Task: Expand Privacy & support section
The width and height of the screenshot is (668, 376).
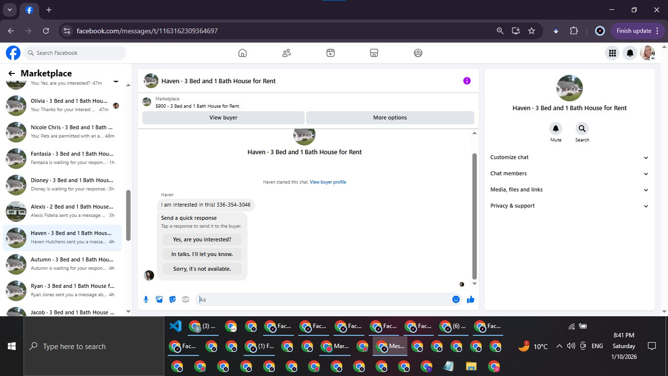Action: coord(569,206)
